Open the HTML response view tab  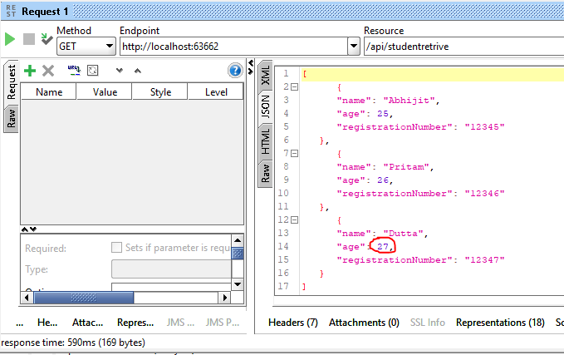click(x=266, y=141)
